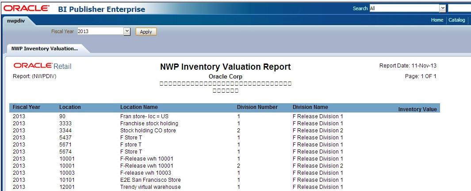Click Franchise stock holding cell

point(149,124)
